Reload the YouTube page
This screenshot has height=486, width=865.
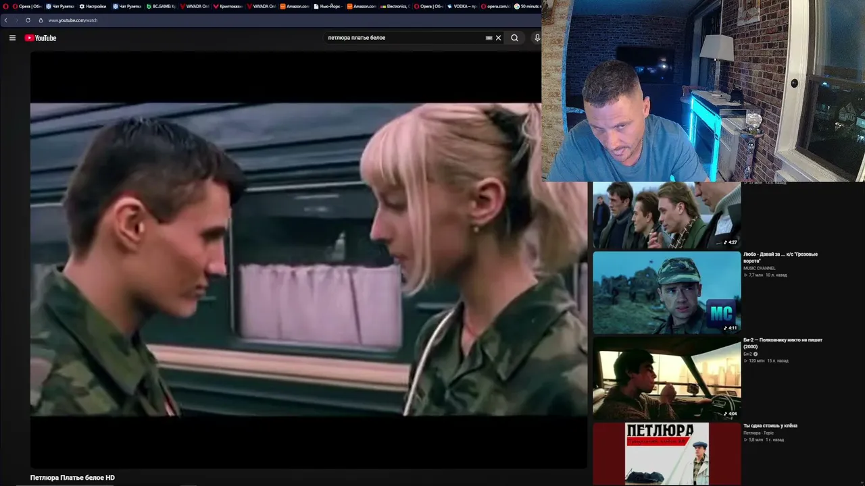28,20
